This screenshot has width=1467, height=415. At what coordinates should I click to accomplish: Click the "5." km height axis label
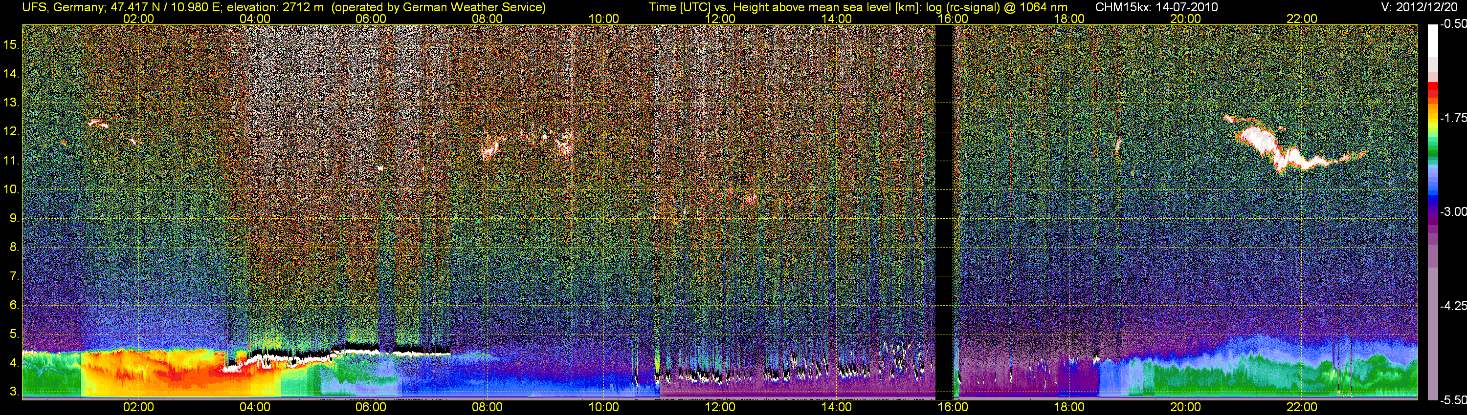coord(14,333)
